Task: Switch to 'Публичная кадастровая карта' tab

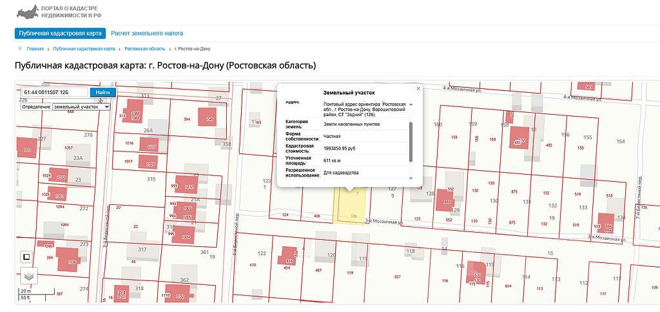Action: 59,33
